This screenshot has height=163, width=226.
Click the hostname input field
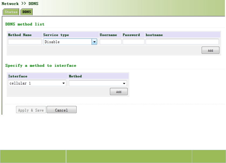(x=182, y=42)
